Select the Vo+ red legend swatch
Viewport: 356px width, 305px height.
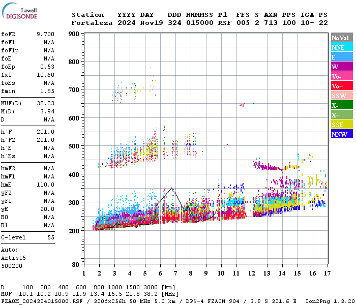(x=342, y=85)
